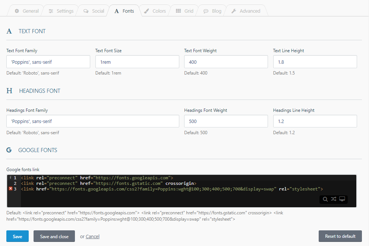Image resolution: width=369 pixels, height=246 pixels.
Task: Click line 2 of Google fonts code
Action: point(108,183)
